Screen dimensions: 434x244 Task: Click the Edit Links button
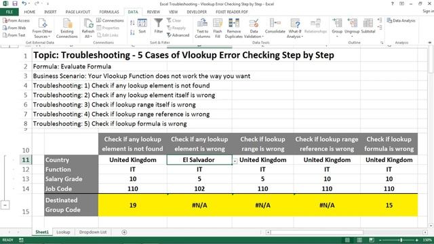(108, 35)
